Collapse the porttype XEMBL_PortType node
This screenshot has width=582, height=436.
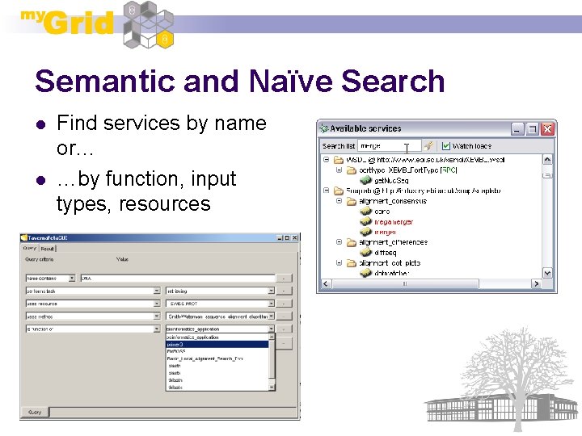339,170
